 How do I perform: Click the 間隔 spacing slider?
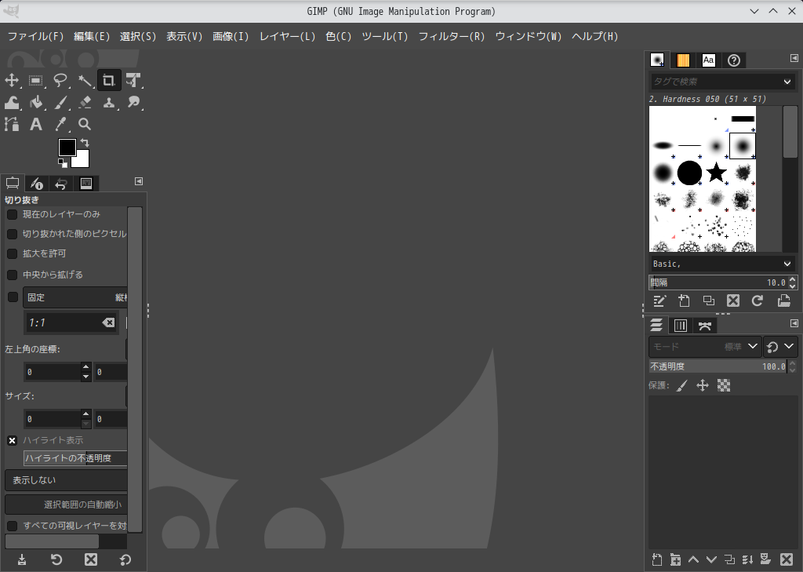point(718,282)
